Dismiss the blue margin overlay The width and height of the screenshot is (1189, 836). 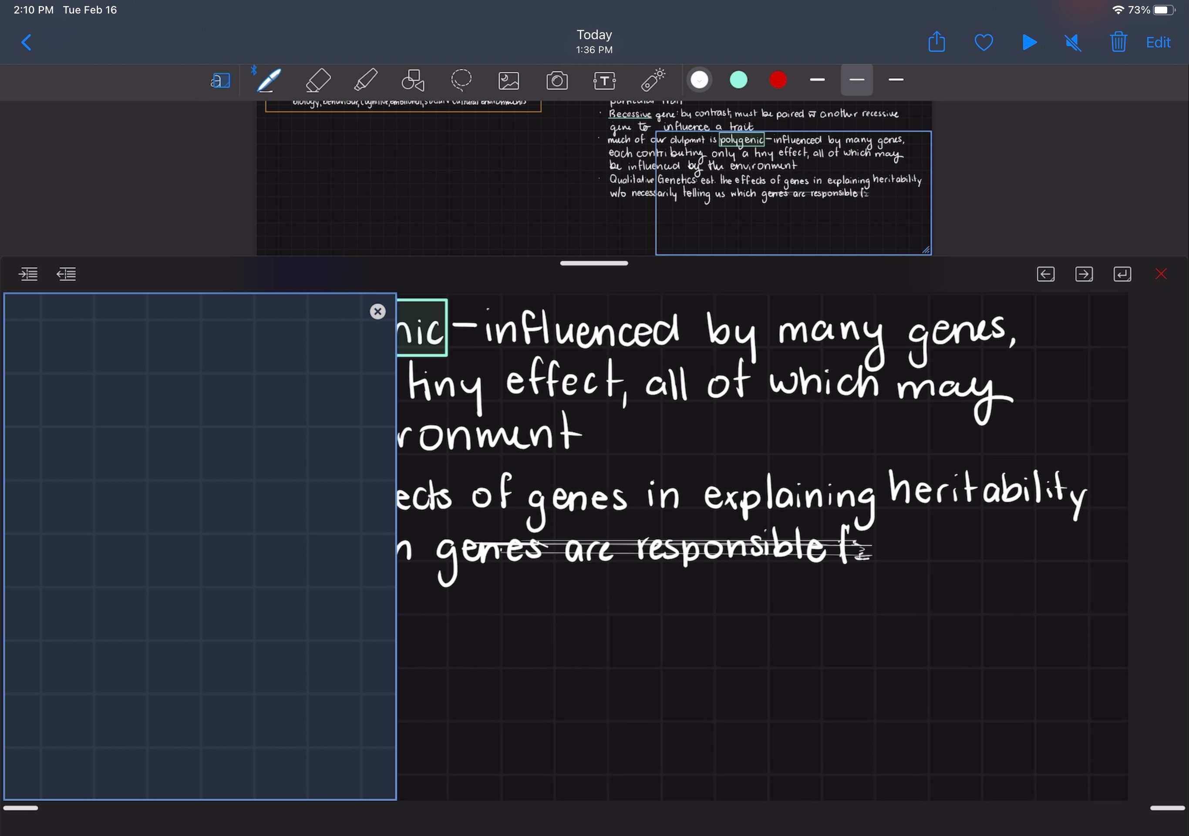[377, 311]
